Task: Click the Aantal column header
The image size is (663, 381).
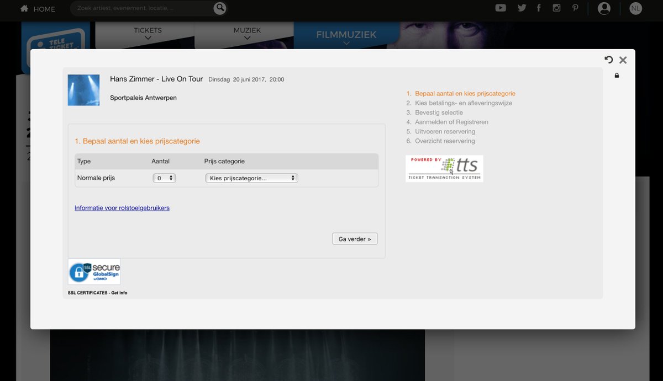Action: (161, 161)
